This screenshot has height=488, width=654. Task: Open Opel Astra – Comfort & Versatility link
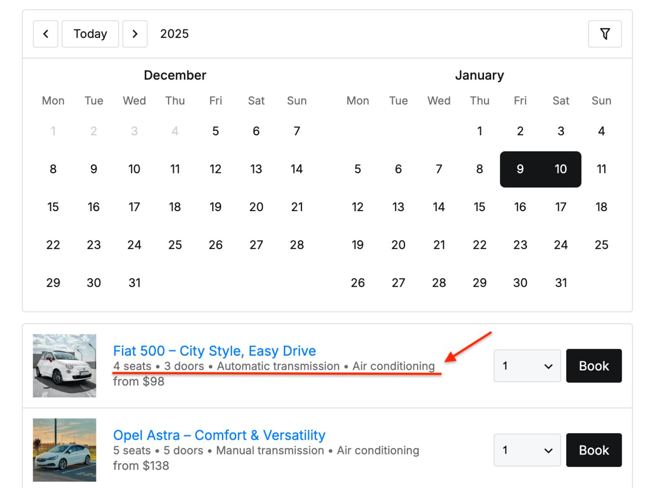coord(219,435)
